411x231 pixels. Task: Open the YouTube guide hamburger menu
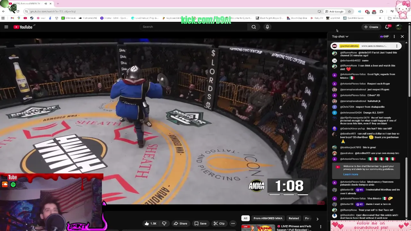[6, 27]
